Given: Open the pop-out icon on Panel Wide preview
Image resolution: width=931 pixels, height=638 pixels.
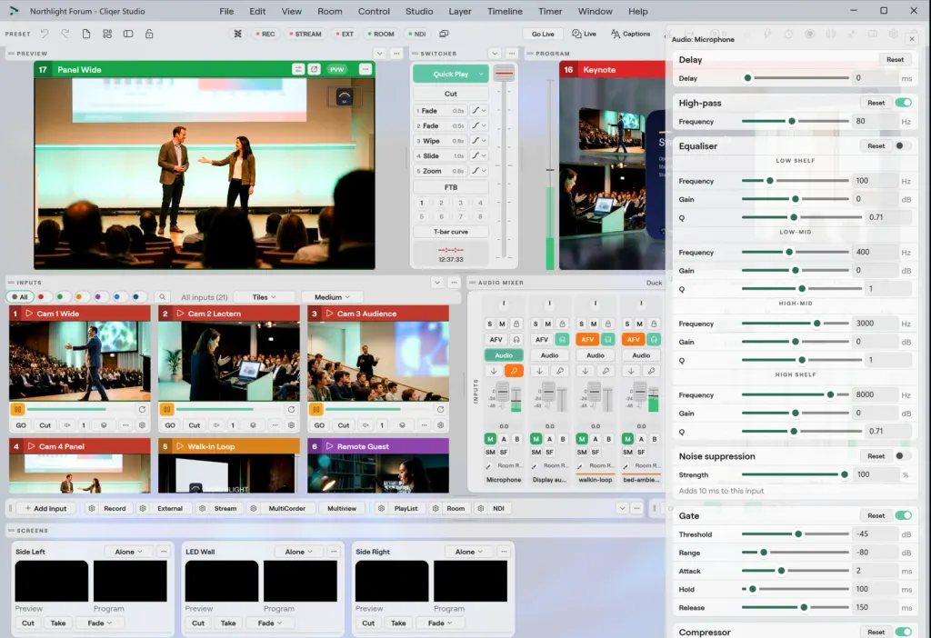Looking at the screenshot, I should (314, 69).
